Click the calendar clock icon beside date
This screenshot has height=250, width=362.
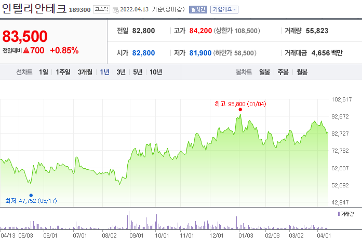coord(116,10)
